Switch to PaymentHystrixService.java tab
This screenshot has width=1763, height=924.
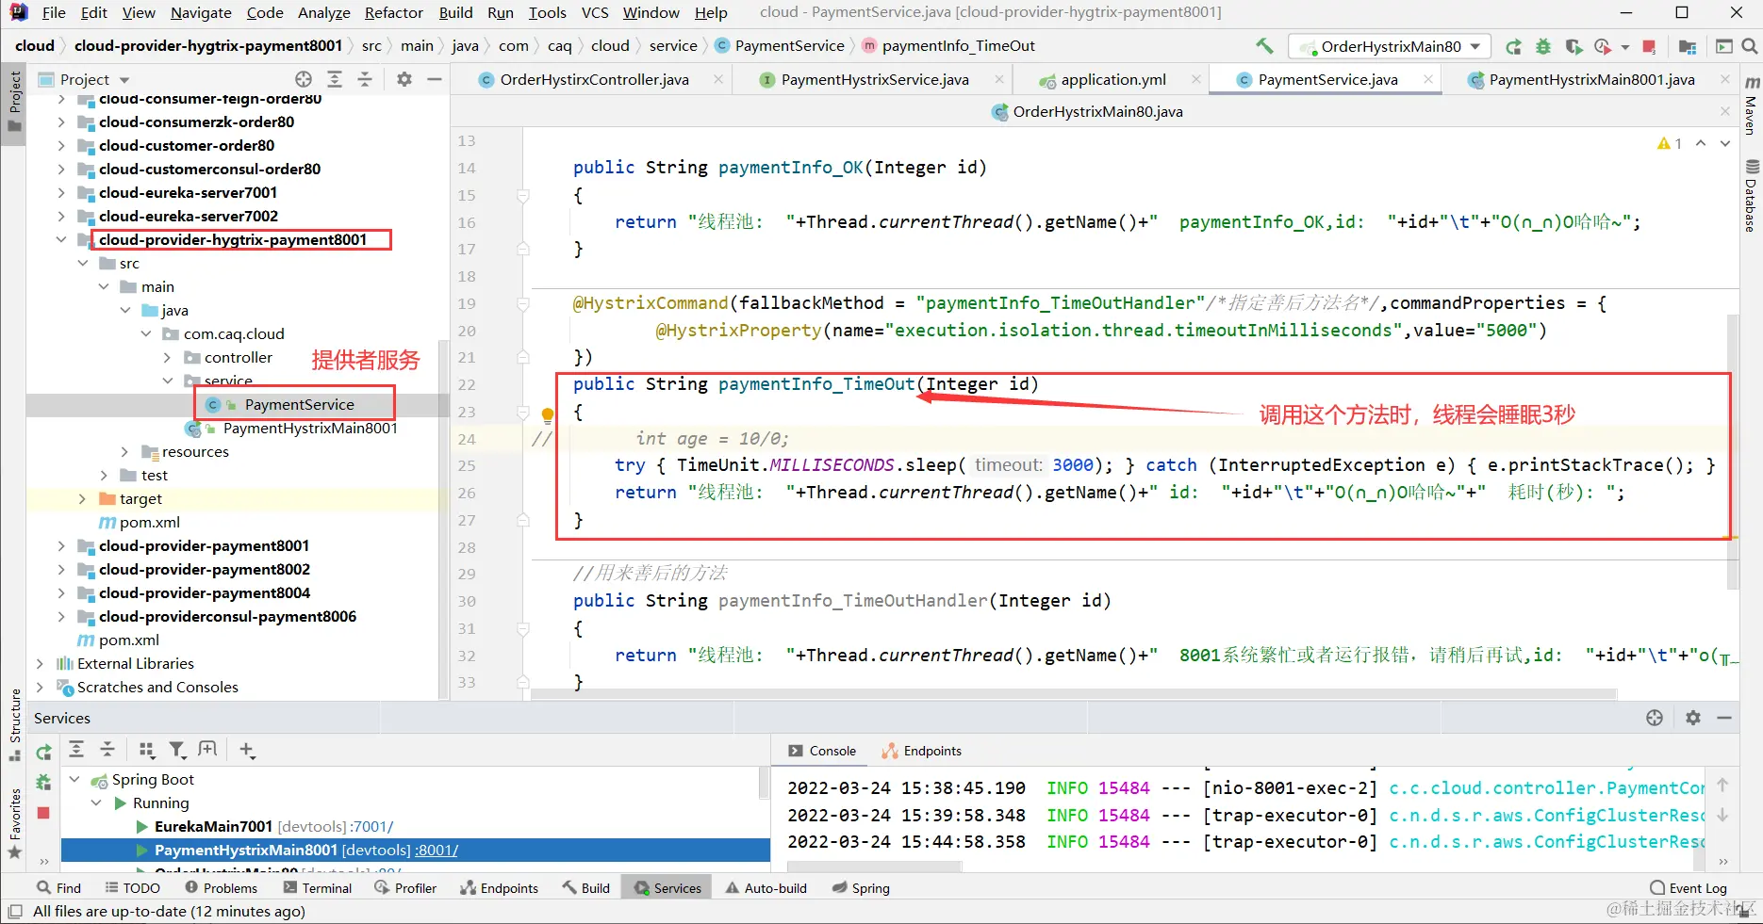click(875, 80)
